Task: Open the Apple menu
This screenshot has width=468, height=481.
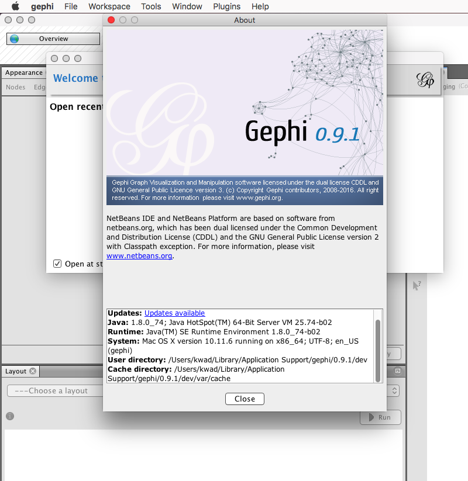Action: click(x=15, y=6)
